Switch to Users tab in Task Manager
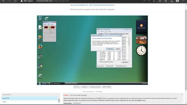Viewport: 187px width, 105px height. [x=127, y=34]
